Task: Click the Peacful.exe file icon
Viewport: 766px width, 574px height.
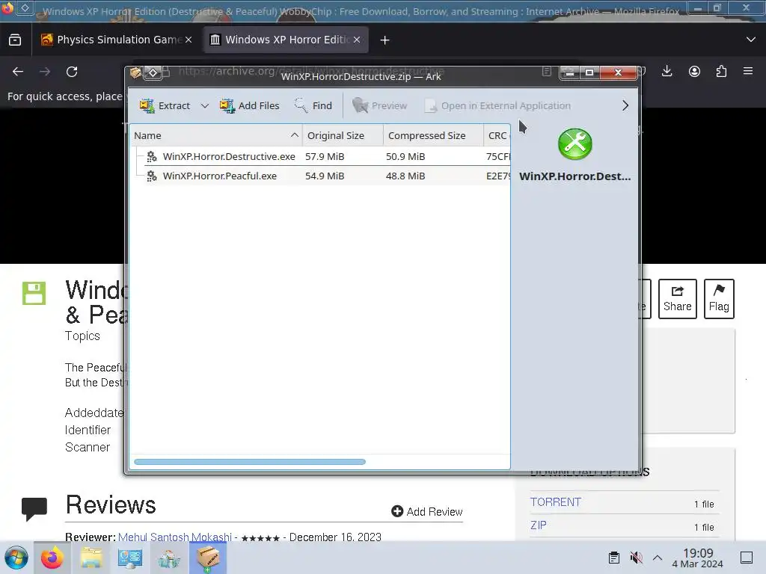Action: coord(152,176)
